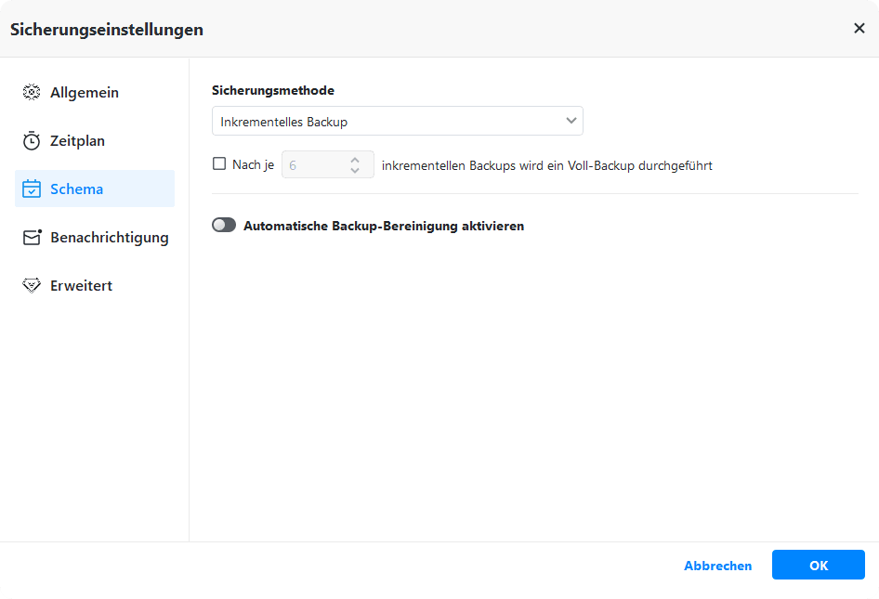Go to the Benachrichtigung tab
This screenshot has height=599, width=879.
(109, 238)
